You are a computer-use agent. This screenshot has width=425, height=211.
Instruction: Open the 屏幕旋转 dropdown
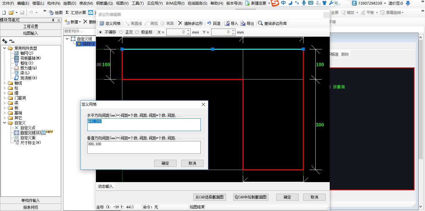[x=403, y=13]
